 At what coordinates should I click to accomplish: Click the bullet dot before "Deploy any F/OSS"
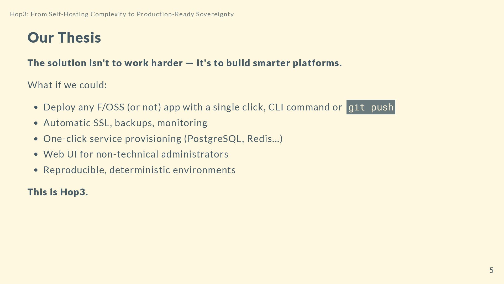click(36, 108)
